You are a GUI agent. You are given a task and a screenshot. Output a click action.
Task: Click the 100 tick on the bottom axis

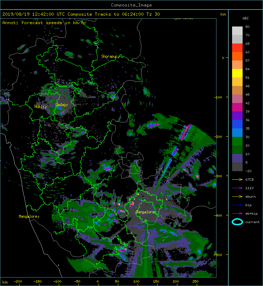pos(136,282)
